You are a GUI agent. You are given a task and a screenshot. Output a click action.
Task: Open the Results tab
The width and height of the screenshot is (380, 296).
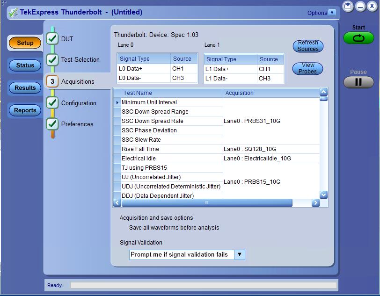point(25,88)
